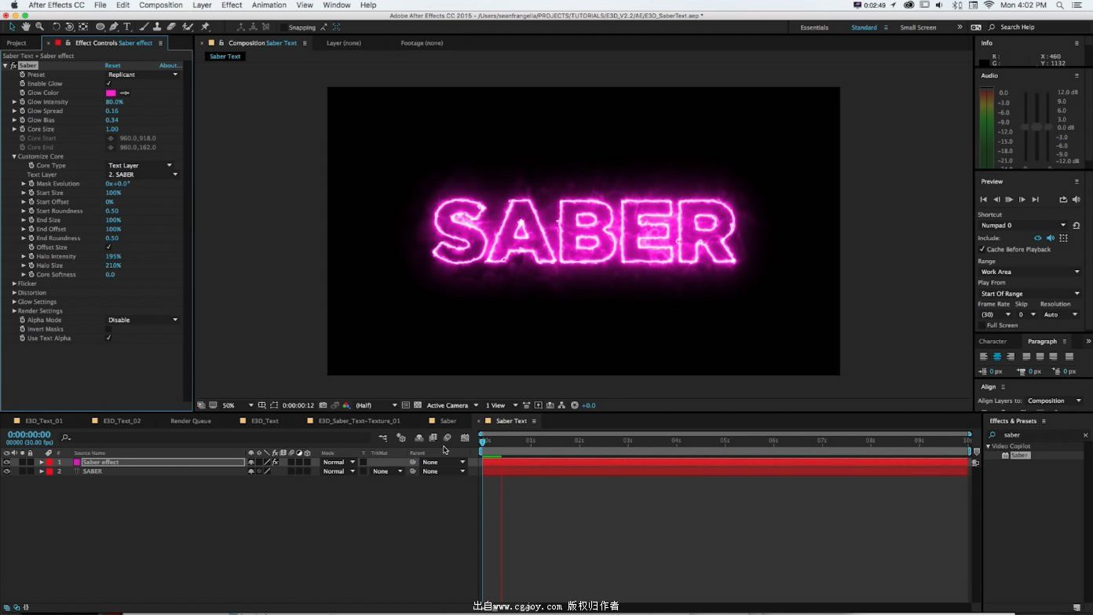
Task: Left-align text in Paragraph panel
Action: pyautogui.click(x=984, y=357)
